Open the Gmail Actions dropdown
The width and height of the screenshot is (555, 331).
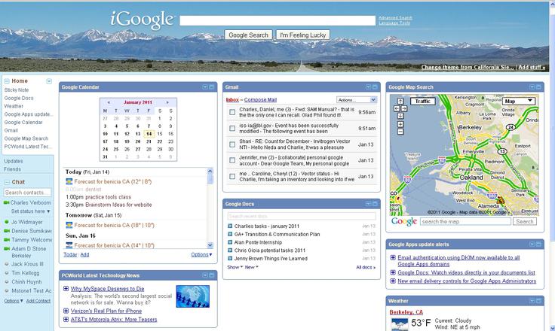[357, 100]
